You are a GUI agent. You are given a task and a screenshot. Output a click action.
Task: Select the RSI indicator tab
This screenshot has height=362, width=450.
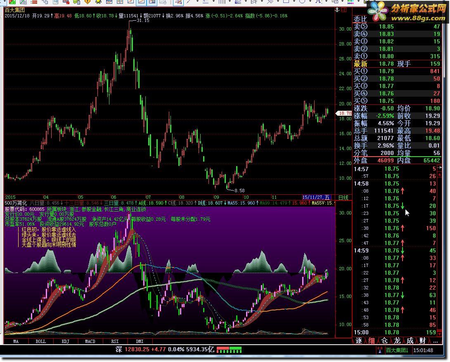pos(115,341)
